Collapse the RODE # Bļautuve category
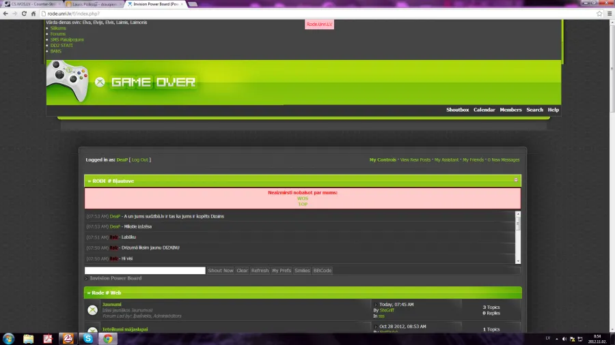Screen dimensions: 615x345 tap(516, 180)
